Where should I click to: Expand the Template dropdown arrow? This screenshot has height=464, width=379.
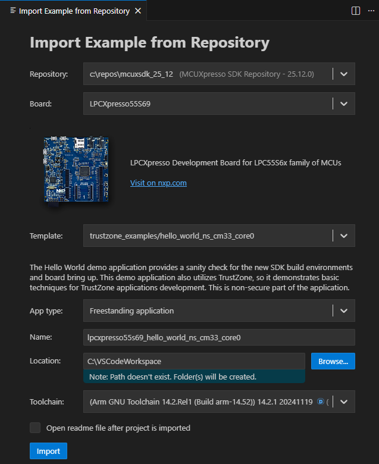344,236
